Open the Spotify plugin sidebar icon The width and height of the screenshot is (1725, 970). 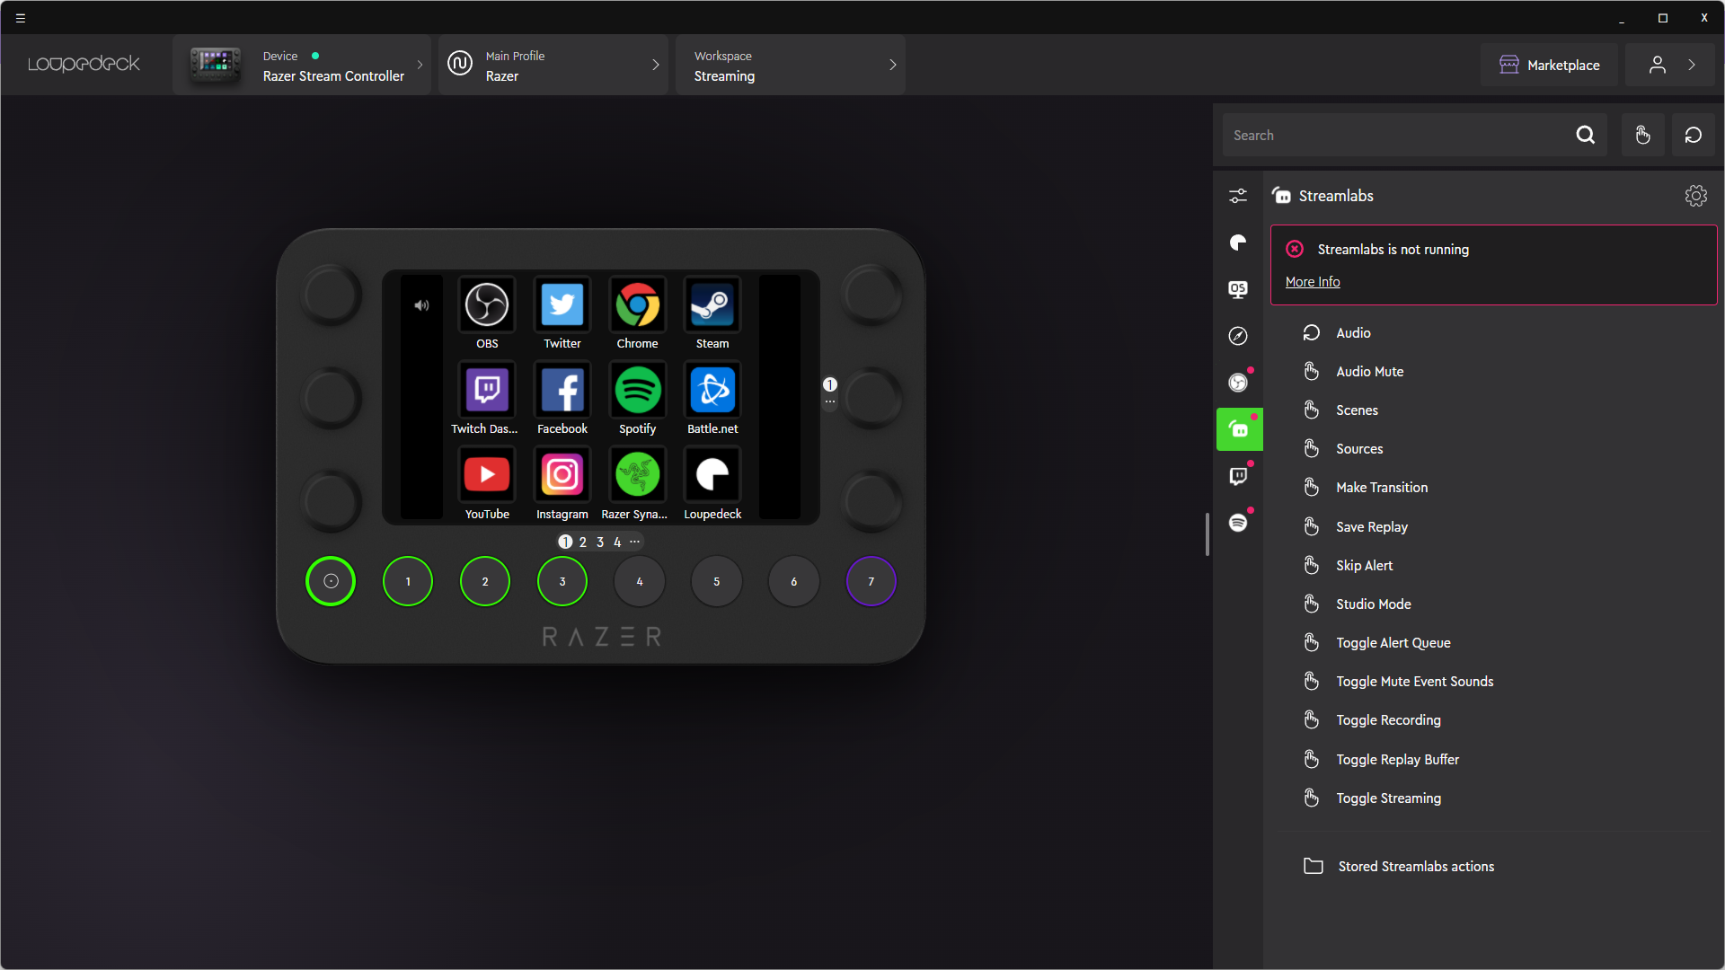(1238, 523)
